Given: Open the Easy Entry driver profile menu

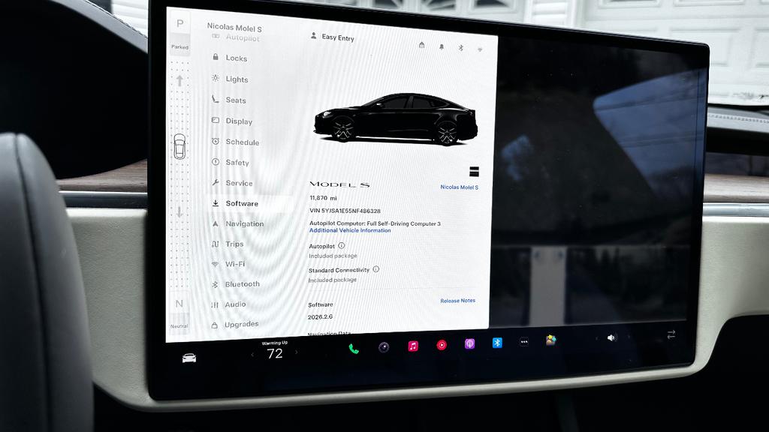Looking at the screenshot, I should point(333,37).
